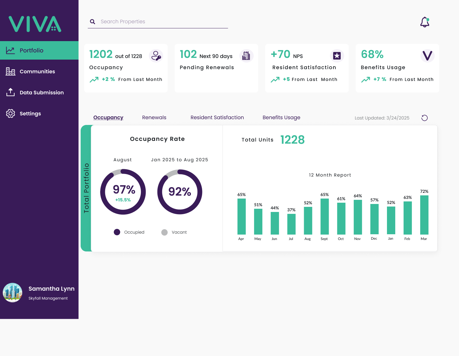The width and height of the screenshot is (459, 356).
Task: Click the Oct 61% bar
Action: click(341, 219)
